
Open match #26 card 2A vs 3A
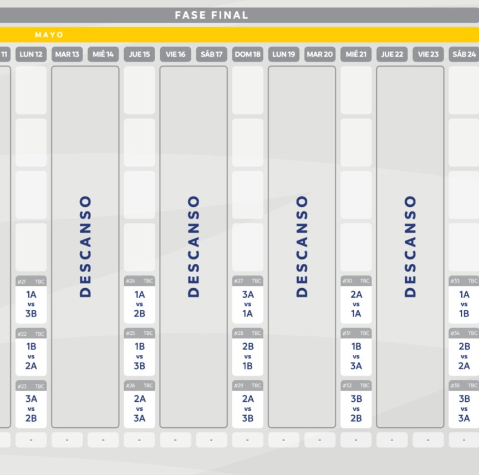pos(139,408)
